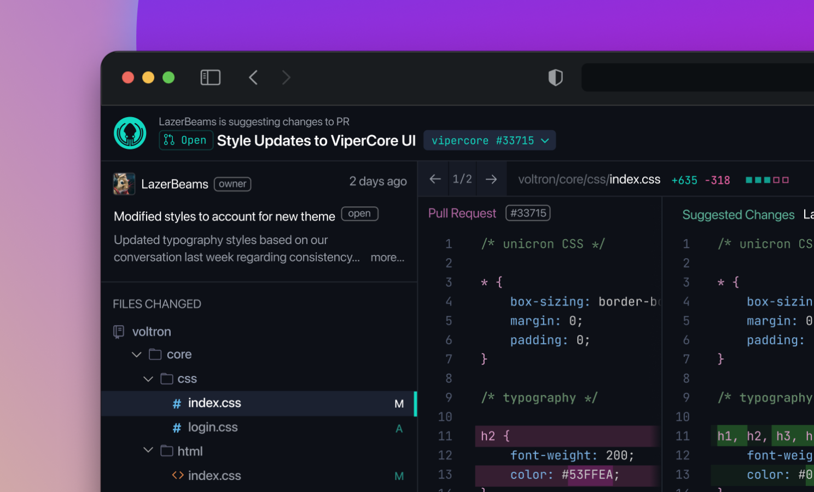Click the html folder icon
Image resolution: width=814 pixels, height=492 pixels.
[167, 451]
